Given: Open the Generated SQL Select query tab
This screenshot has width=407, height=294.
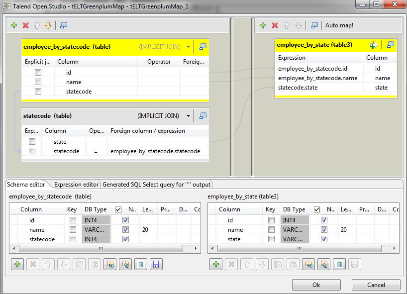Looking at the screenshot, I should 157,185.
